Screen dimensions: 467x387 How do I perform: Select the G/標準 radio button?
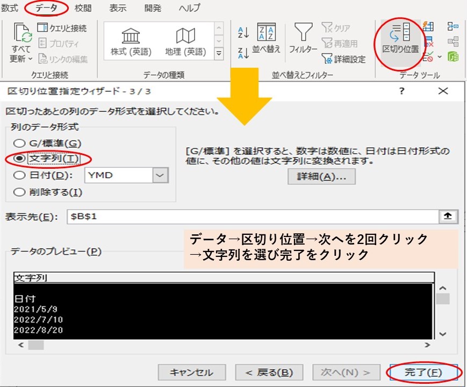[x=19, y=144]
